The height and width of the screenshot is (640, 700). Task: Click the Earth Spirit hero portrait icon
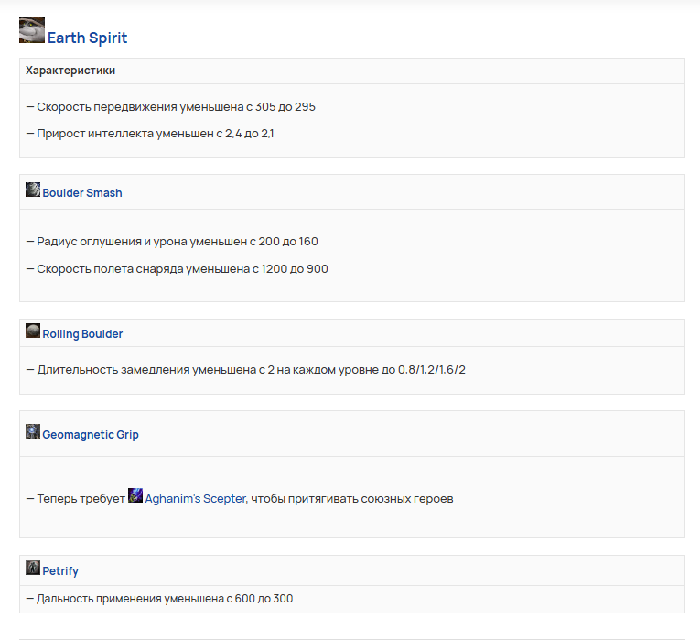coord(32,30)
